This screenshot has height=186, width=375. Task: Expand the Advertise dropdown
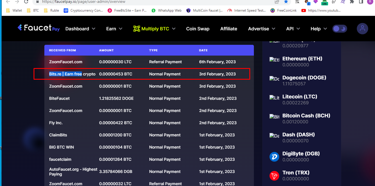point(262,29)
